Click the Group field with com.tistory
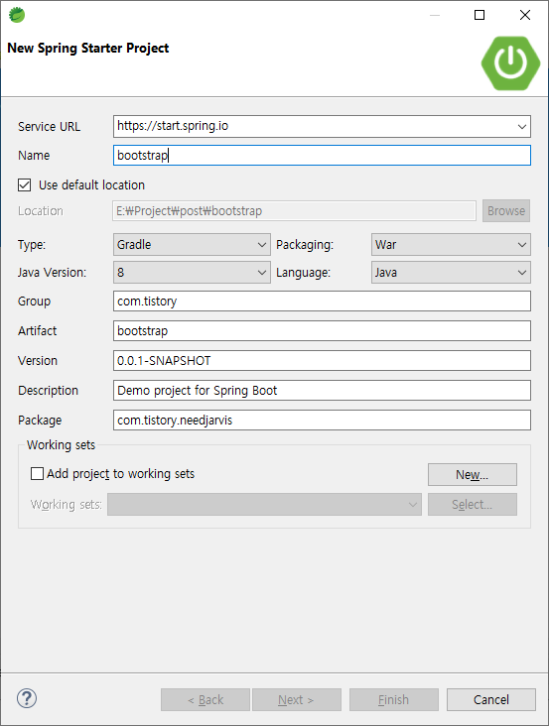Viewport: 549px width, 726px height. (x=322, y=302)
